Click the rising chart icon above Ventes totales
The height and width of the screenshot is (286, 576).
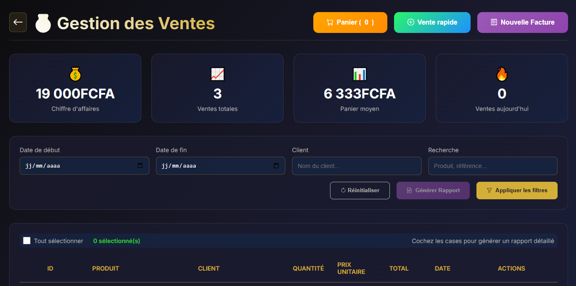[218, 74]
